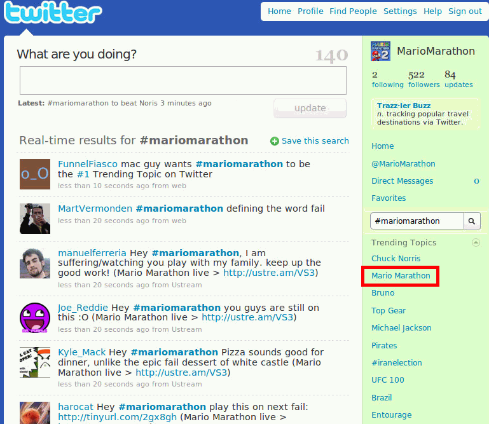The width and height of the screenshot is (489, 424).
Task: Open harocat's avatar image
Action: [35, 413]
